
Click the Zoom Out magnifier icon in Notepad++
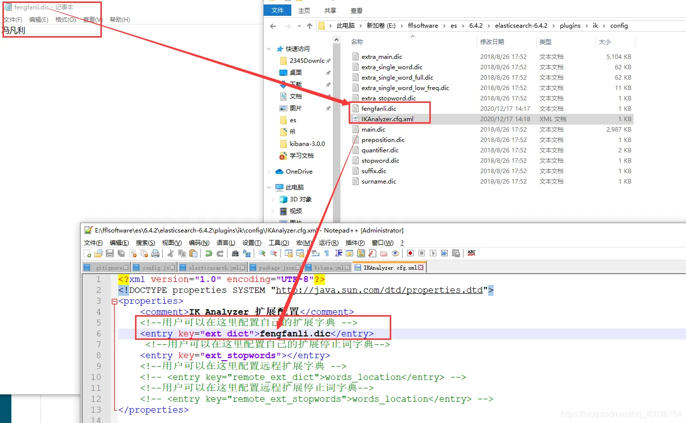[273, 253]
